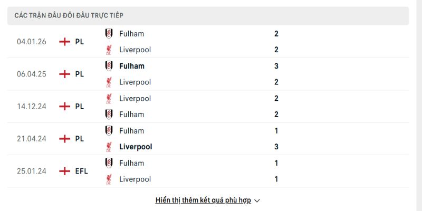Open the 04.01.26 match date
Viewport: 422px width, 211px height.
coord(32,42)
